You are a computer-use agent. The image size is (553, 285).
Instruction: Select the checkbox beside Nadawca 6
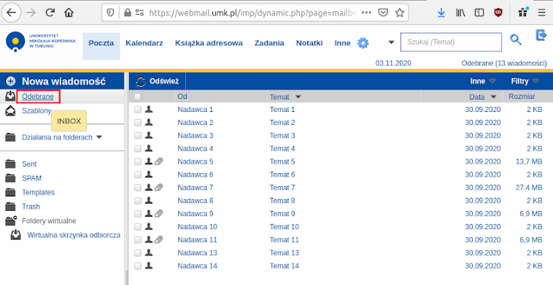tap(138, 174)
